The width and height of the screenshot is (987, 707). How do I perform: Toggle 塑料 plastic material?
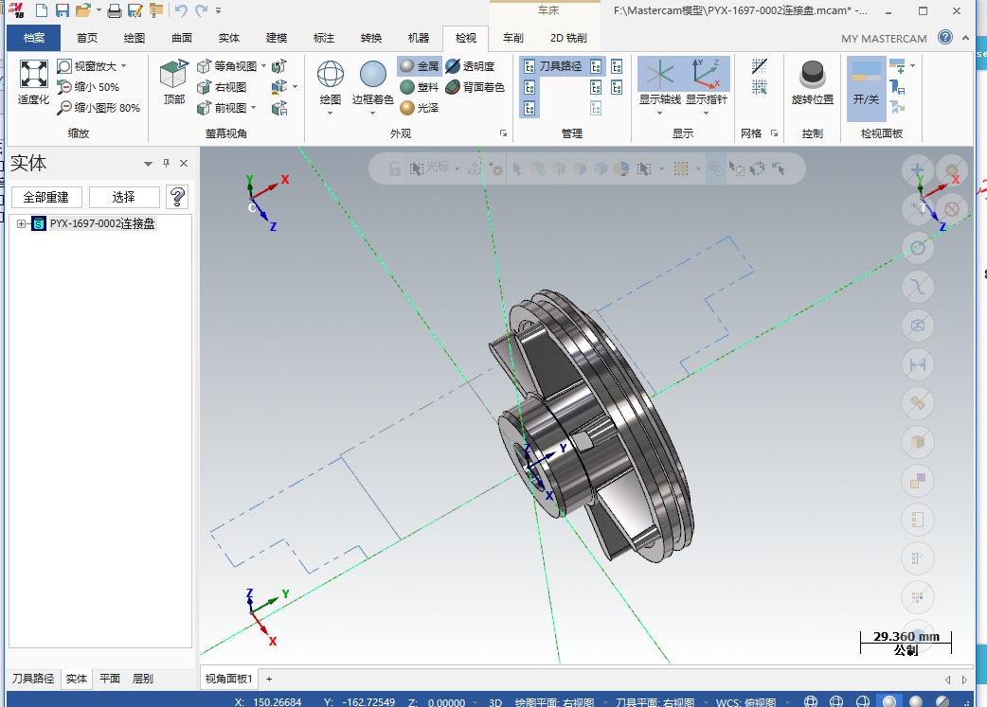pyautogui.click(x=420, y=87)
